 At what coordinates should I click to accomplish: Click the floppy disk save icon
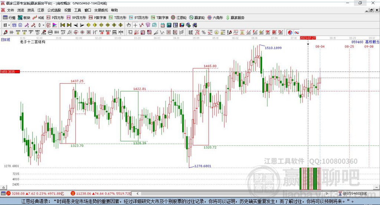tap(182, 25)
